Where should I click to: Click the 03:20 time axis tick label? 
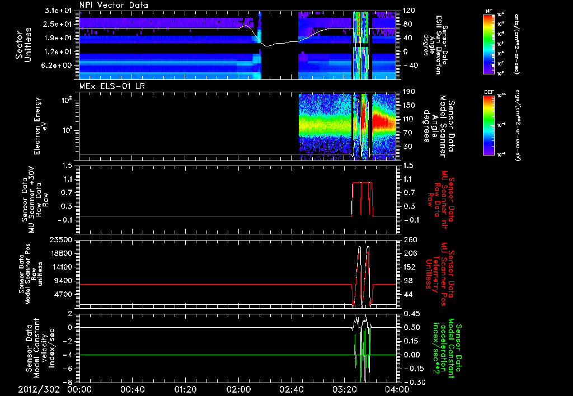(346, 389)
